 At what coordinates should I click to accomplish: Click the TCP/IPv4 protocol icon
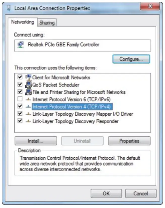point(28,106)
